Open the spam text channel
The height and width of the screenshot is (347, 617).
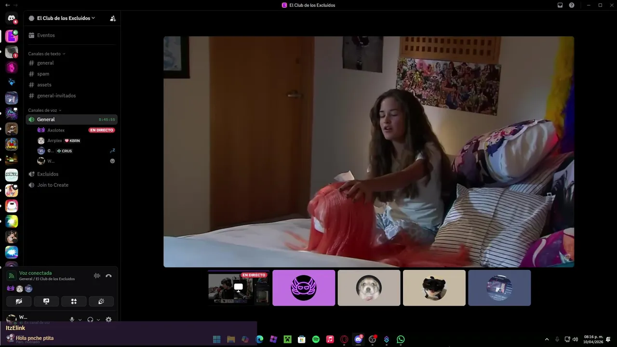click(x=71, y=74)
